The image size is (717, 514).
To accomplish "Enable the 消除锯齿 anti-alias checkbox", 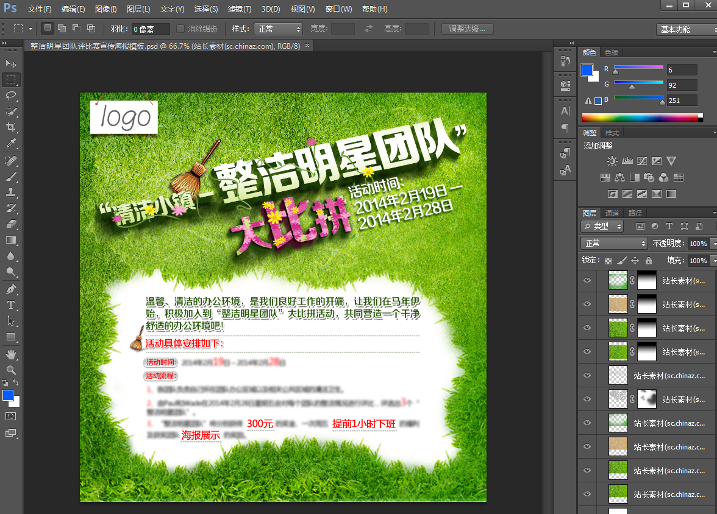I will point(180,29).
